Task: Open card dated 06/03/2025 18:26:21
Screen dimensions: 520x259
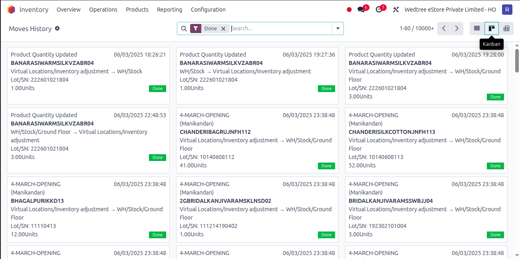Action: pos(88,76)
